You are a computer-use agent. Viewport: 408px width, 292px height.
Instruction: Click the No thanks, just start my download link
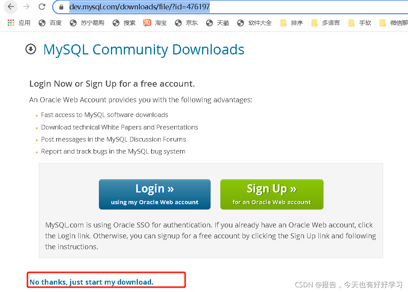(92, 282)
